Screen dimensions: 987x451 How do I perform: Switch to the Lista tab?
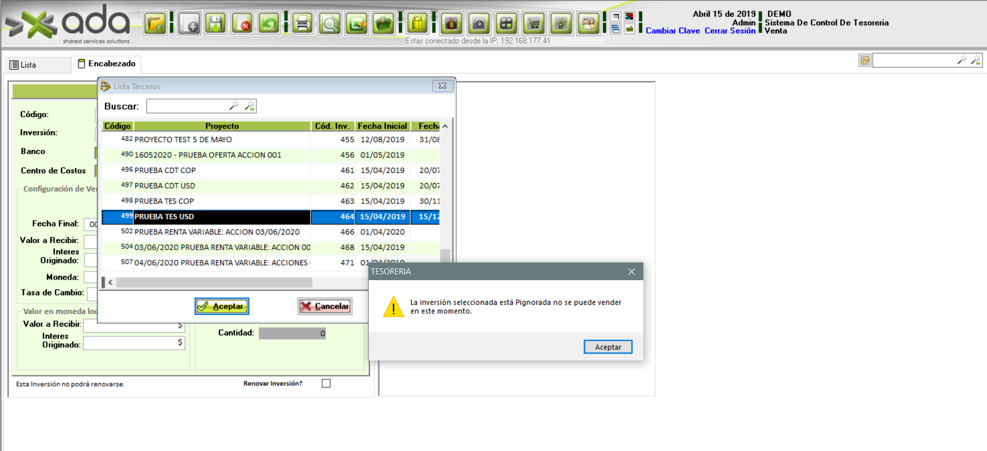(23, 65)
